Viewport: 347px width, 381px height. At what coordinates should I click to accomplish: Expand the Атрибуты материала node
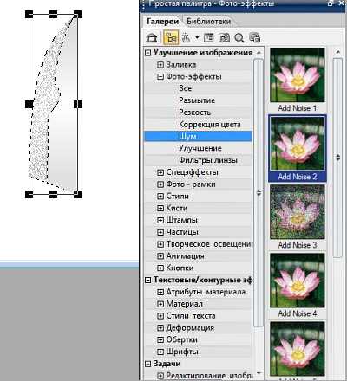pyautogui.click(x=160, y=292)
